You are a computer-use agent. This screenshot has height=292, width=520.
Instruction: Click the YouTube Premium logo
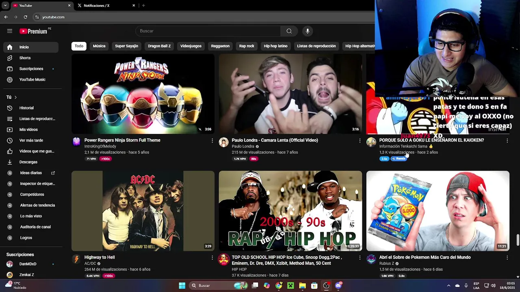pyautogui.click(x=33, y=31)
